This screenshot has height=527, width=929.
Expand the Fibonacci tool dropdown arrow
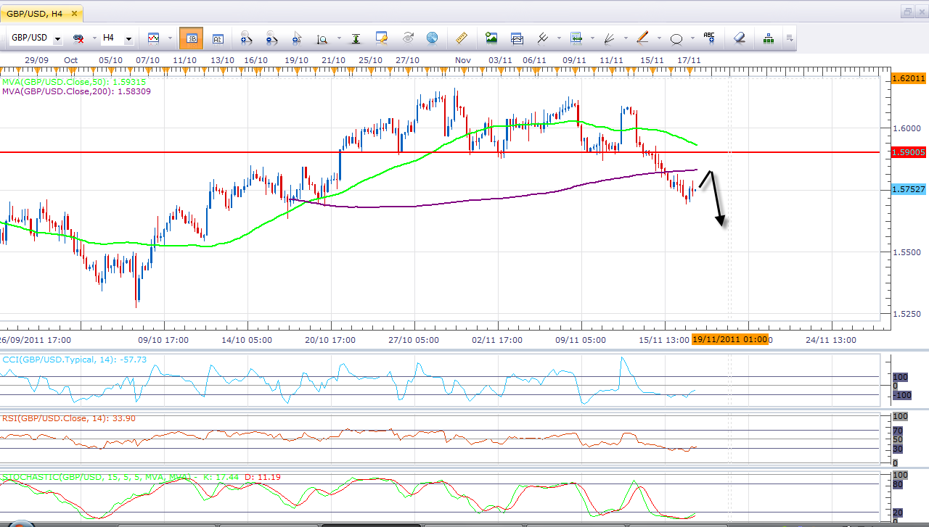(x=593, y=38)
